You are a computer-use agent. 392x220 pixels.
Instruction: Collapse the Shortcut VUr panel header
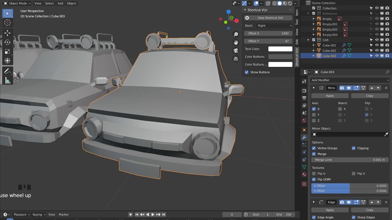[x=245, y=10]
